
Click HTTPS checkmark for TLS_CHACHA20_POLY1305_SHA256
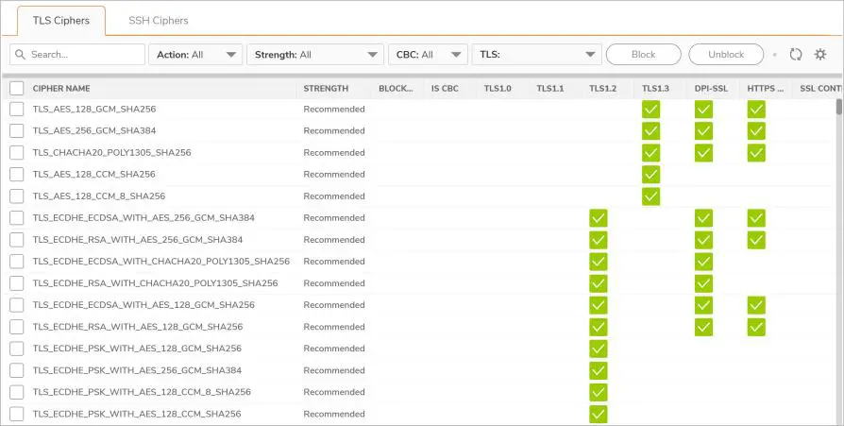(x=756, y=153)
